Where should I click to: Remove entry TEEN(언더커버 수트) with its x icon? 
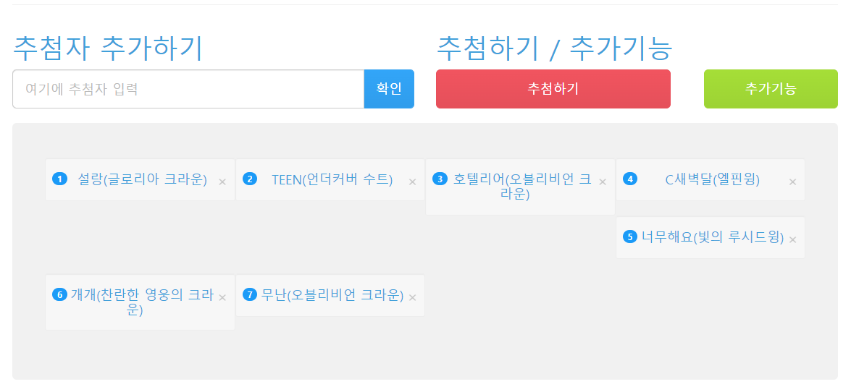pos(413,182)
